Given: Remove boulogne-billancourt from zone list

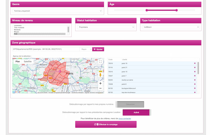Looking at the screenshot, I should [x=195, y=88].
